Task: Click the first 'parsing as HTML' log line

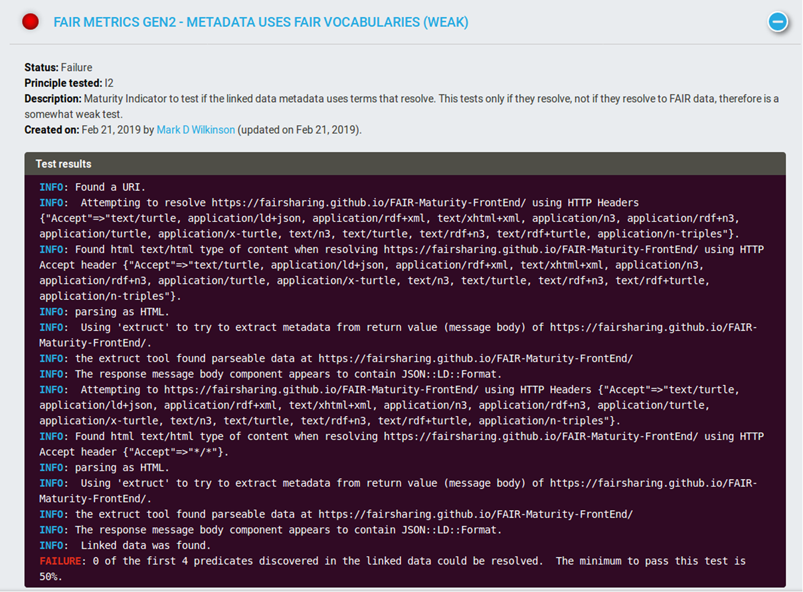Action: (121, 312)
